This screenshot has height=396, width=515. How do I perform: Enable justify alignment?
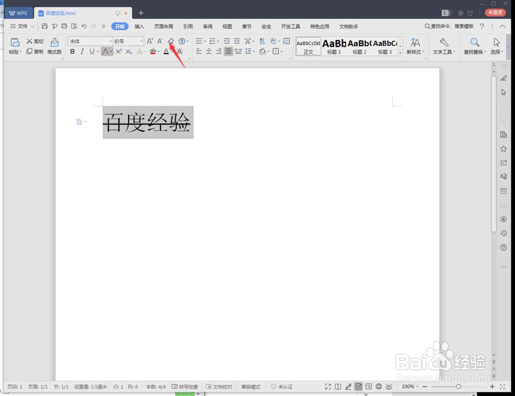click(228, 51)
